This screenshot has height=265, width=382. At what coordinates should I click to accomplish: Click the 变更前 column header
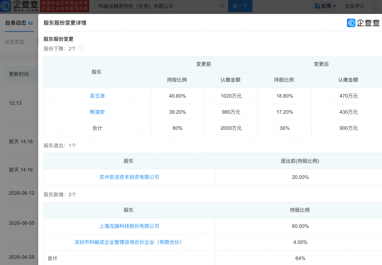click(x=203, y=64)
